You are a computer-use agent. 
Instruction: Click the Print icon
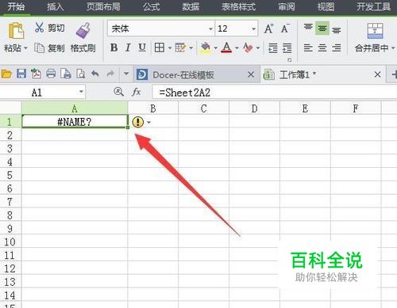(51, 74)
